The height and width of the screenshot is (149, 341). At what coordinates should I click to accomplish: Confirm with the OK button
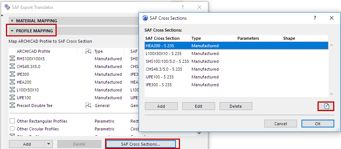pos(318,124)
